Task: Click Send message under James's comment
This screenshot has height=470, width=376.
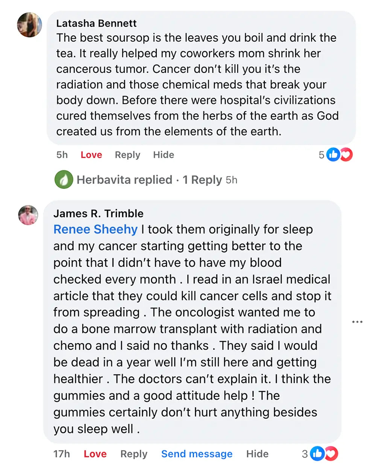Action: click(x=197, y=454)
